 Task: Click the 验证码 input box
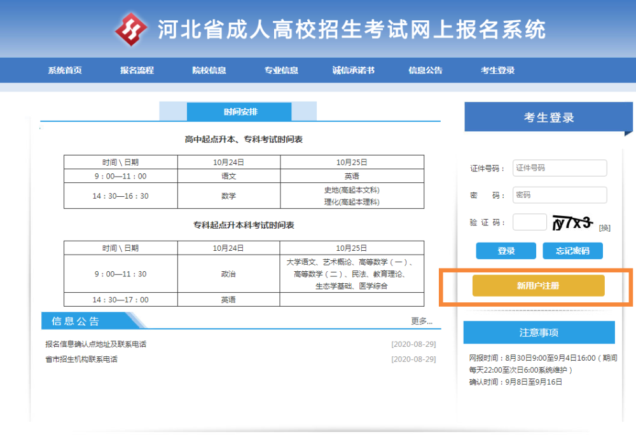tap(530, 222)
